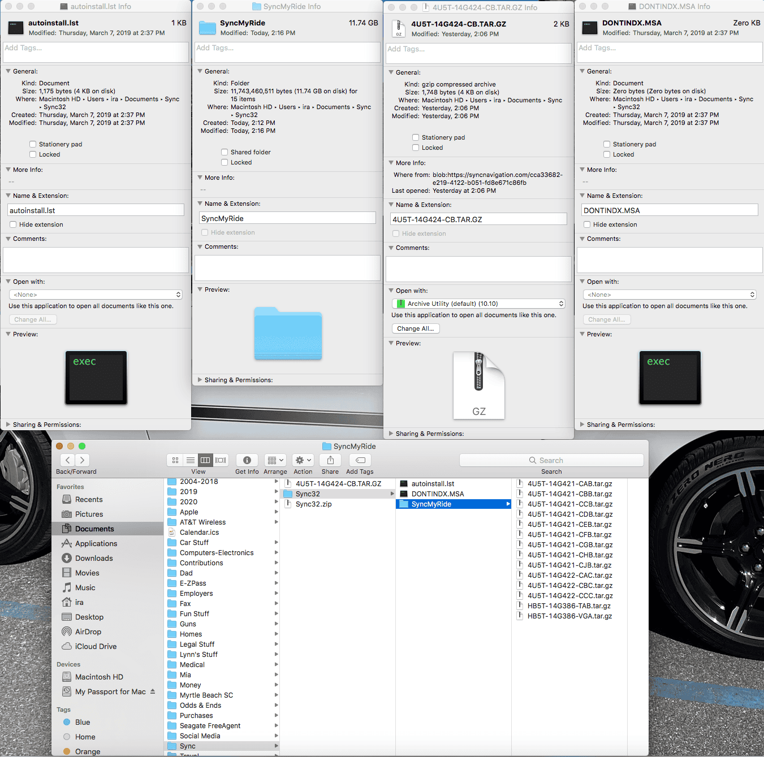Image resolution: width=764 pixels, height=757 pixels.
Task: Toggle Stationery pad in 4U5T-14G424-CB.TAR.GZ Info
Action: click(x=416, y=137)
